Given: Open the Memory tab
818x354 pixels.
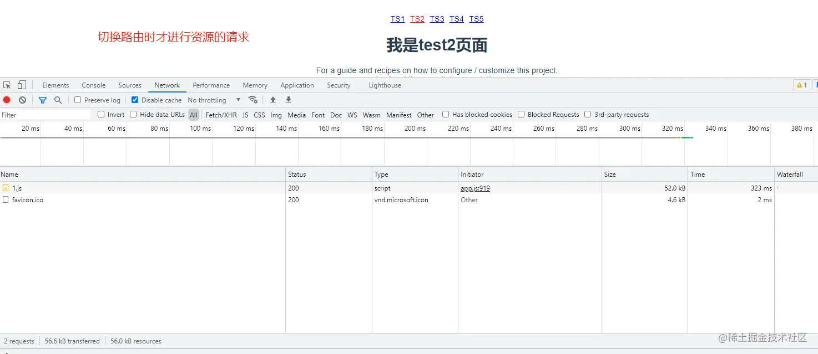Looking at the screenshot, I should pos(255,85).
